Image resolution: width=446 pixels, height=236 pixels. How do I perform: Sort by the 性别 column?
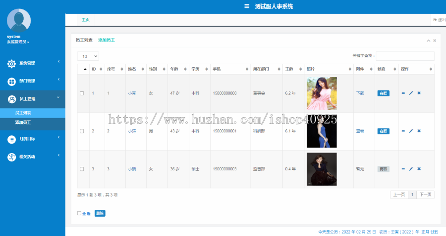[157, 69]
